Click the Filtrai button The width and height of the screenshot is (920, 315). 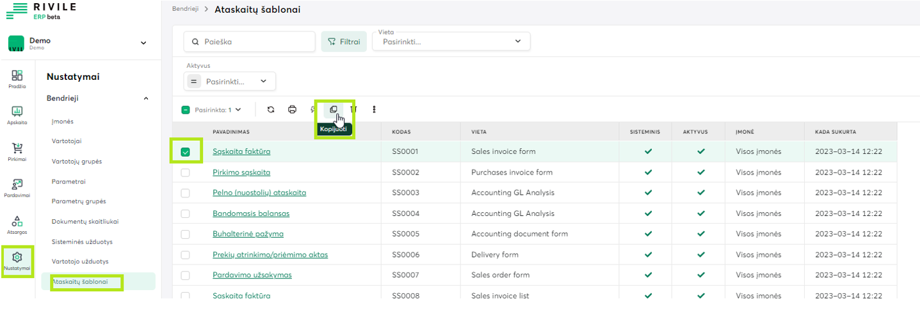point(344,42)
